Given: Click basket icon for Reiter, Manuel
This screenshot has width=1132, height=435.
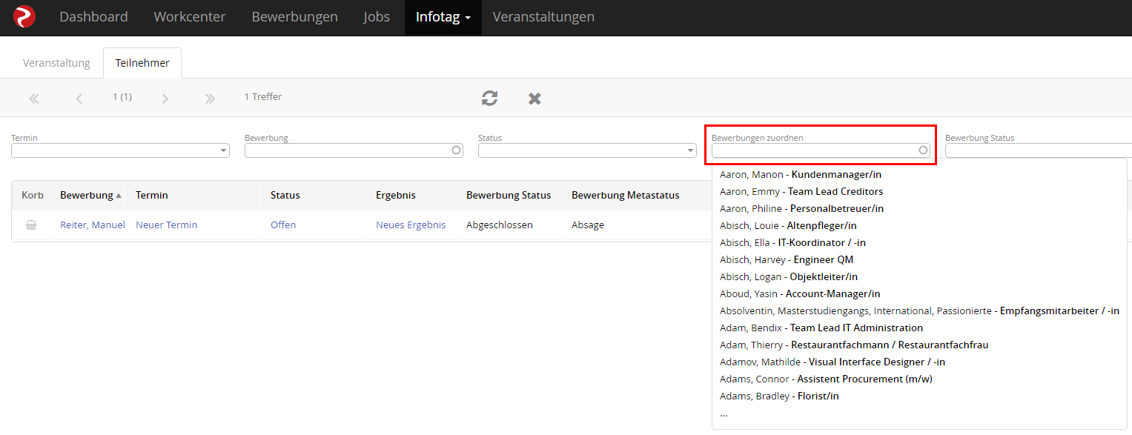Looking at the screenshot, I should coord(31,225).
